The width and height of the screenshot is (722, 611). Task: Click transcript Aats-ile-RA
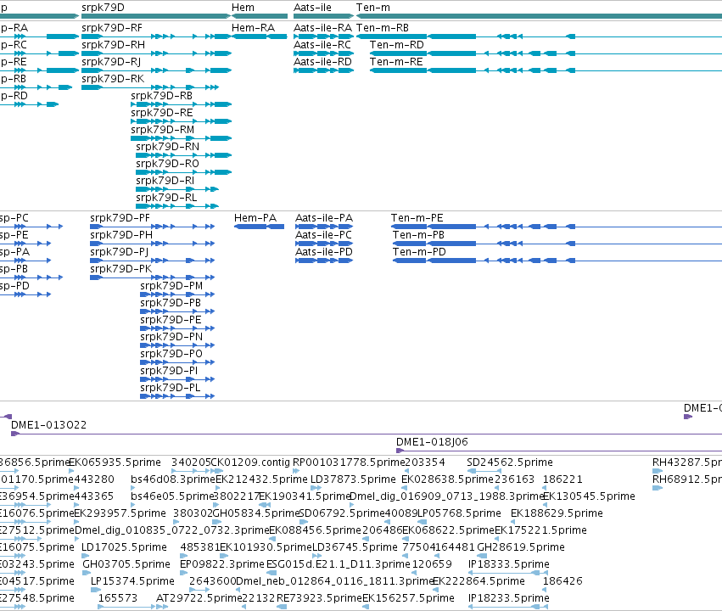coord(322,28)
